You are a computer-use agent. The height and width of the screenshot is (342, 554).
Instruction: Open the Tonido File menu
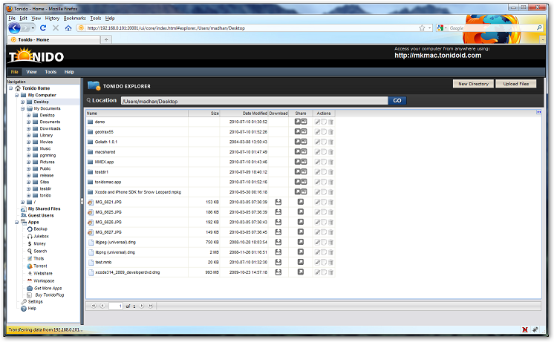(15, 72)
